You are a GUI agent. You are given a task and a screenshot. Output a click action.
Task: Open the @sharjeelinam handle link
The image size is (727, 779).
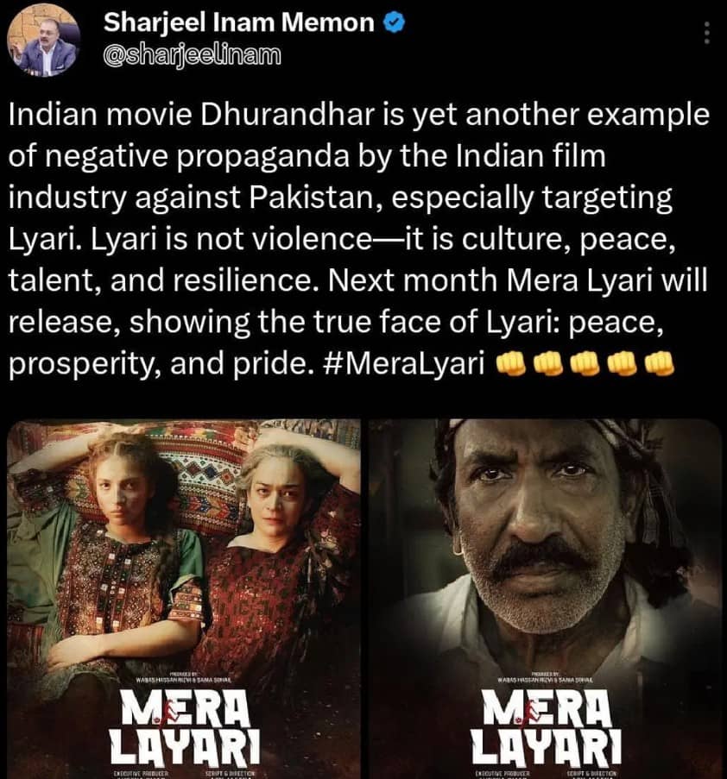[192, 55]
